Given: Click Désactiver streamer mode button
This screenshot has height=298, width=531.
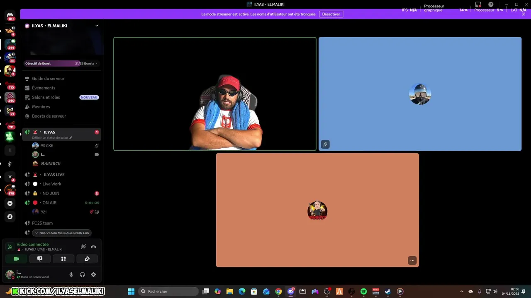Looking at the screenshot, I should (x=331, y=14).
